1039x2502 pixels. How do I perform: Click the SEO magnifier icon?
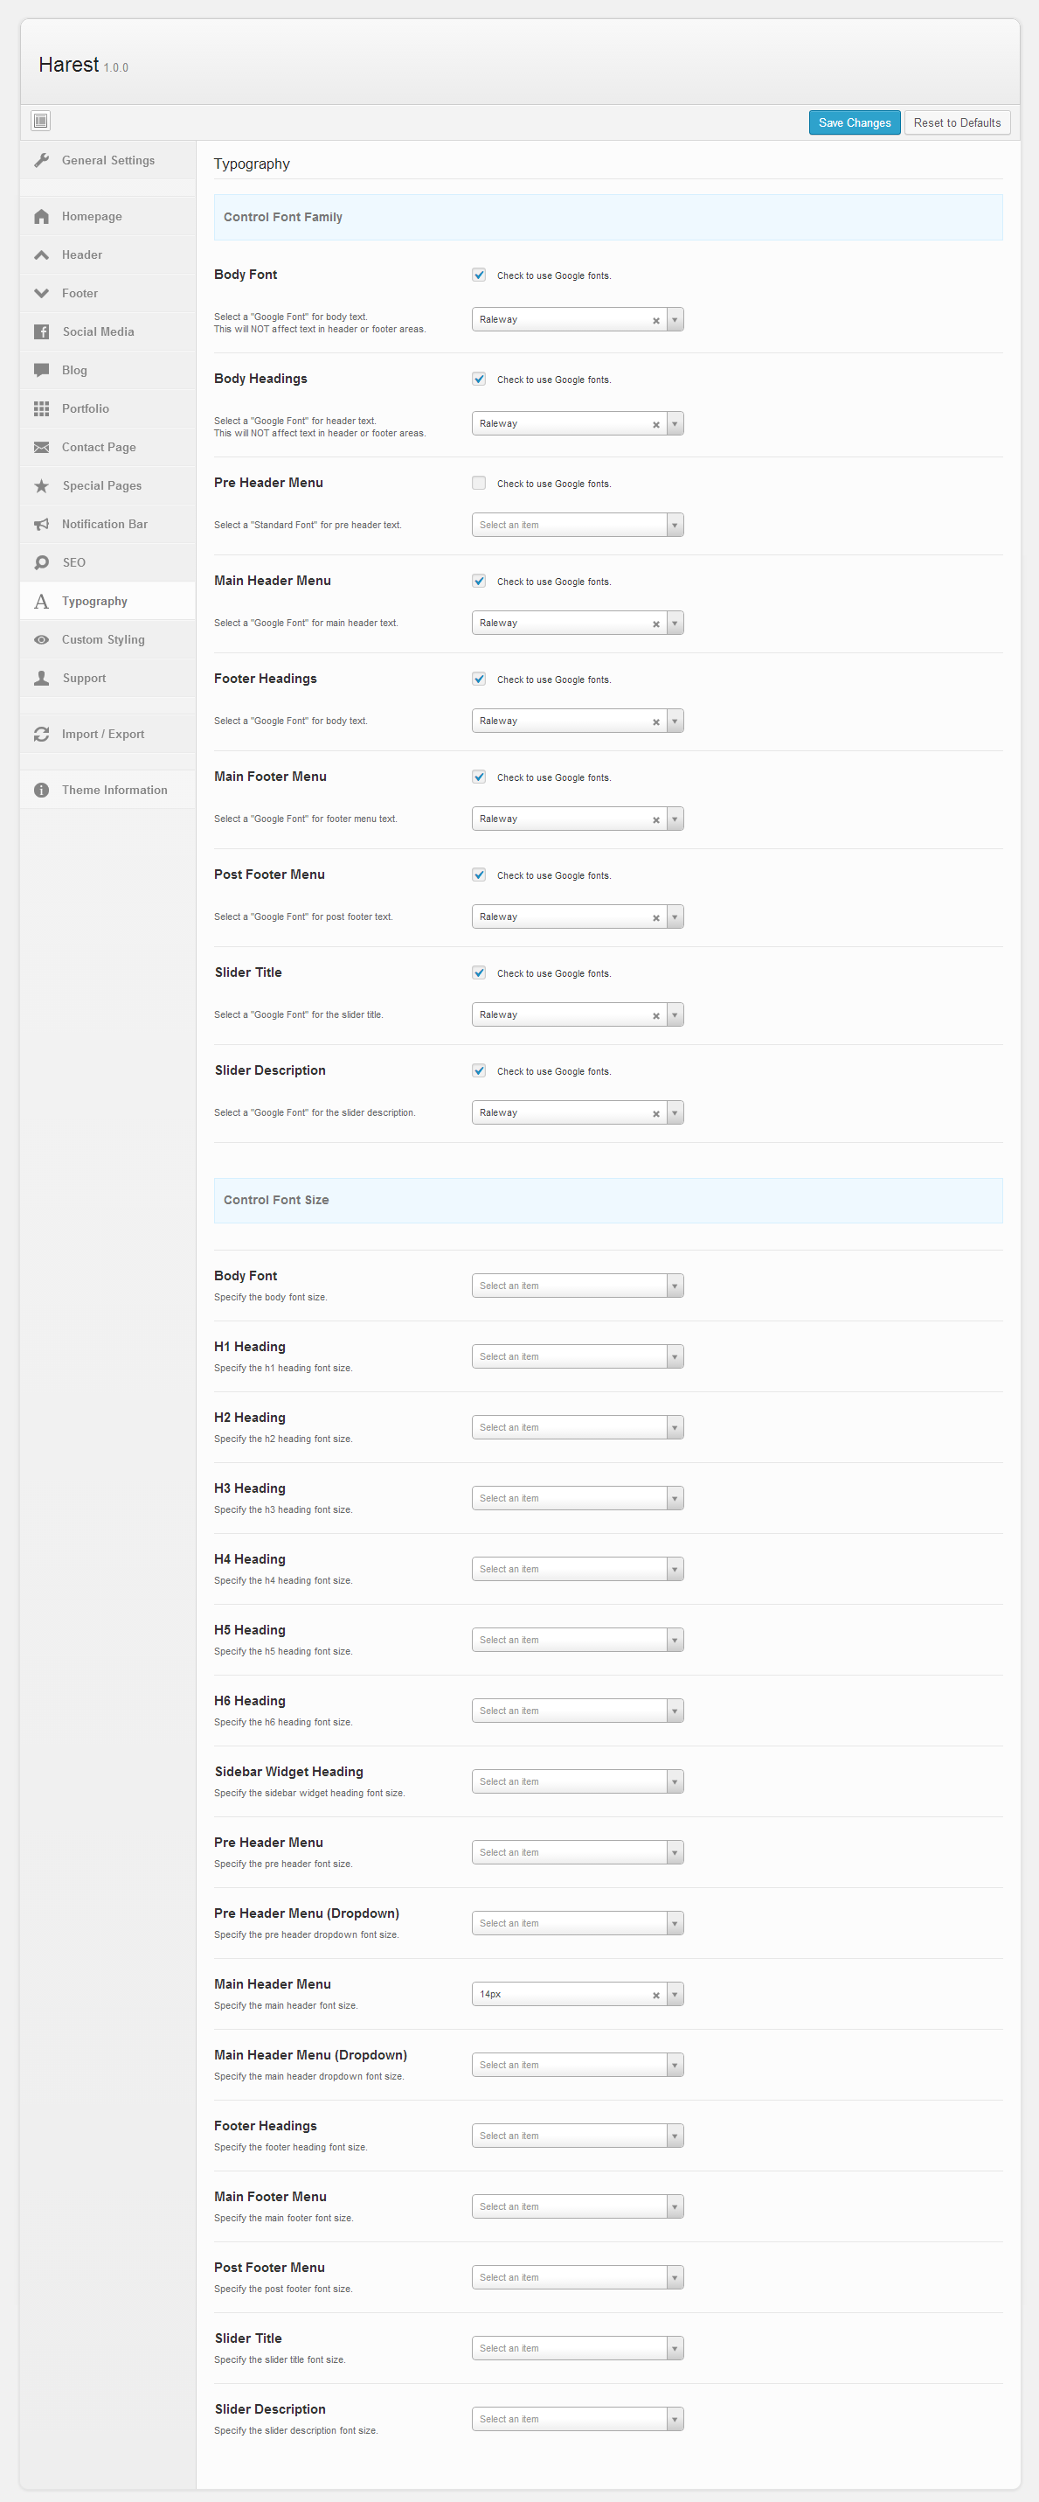[42, 563]
